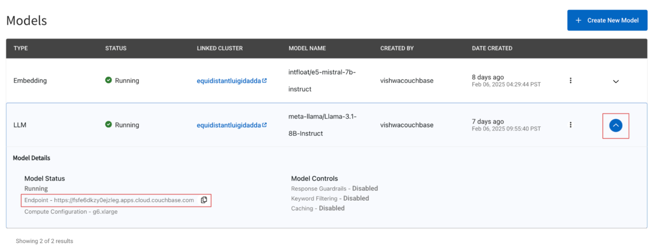
Task: Click the Feb 06, 2025 04:29:44 PST timestamp
Action: pos(506,85)
